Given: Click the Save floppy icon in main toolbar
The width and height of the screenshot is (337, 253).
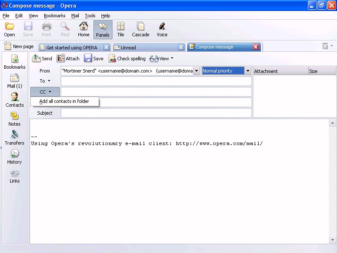Looking at the screenshot, I should pyautogui.click(x=28, y=30).
